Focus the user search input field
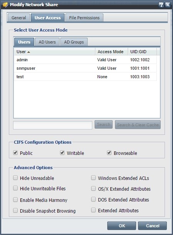173x235 pixels. click(53, 125)
